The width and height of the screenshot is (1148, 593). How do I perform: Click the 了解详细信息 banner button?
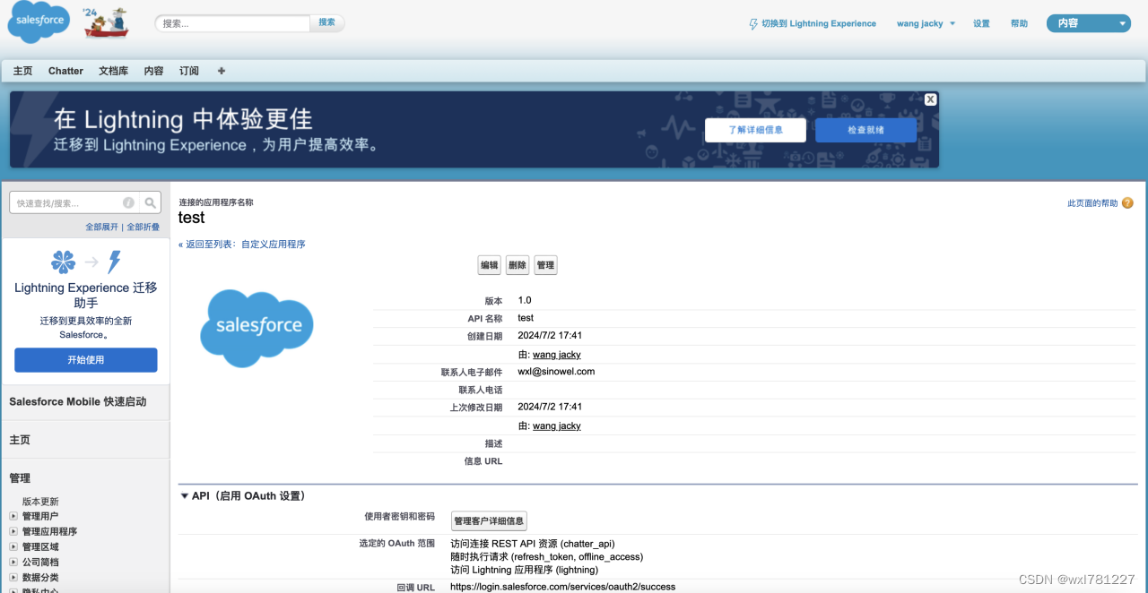click(x=755, y=130)
